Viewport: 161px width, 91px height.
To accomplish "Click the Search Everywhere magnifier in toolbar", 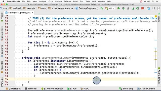I will (154, 8).
